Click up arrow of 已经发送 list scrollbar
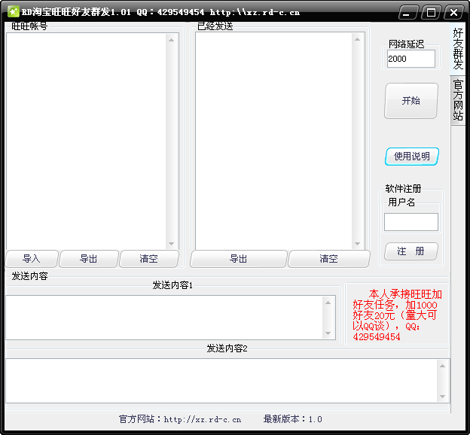This screenshot has height=435, width=470. [x=357, y=39]
